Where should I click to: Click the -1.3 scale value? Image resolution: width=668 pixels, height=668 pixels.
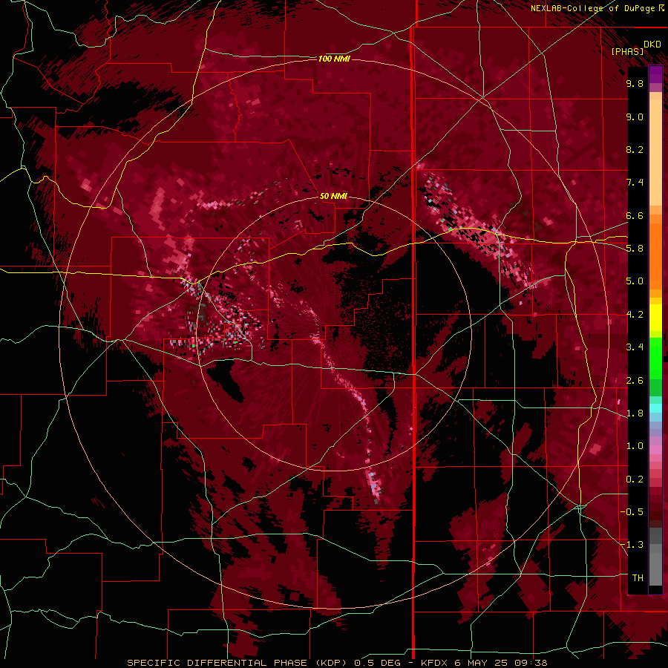(x=632, y=546)
